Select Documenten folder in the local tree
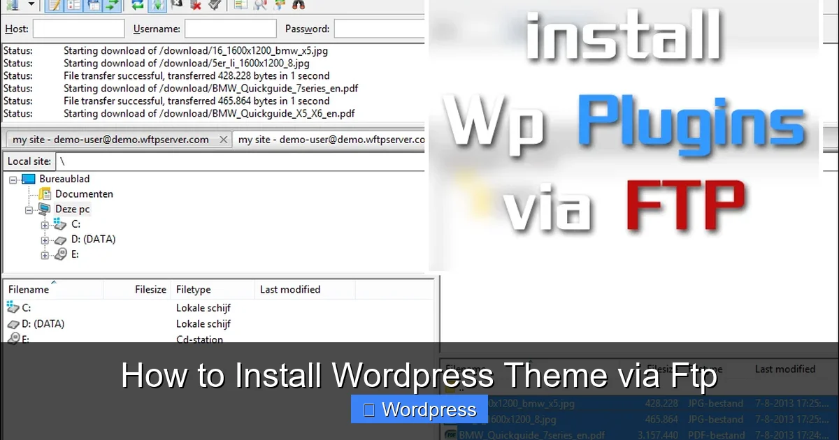This screenshot has width=839, height=440. 84,194
